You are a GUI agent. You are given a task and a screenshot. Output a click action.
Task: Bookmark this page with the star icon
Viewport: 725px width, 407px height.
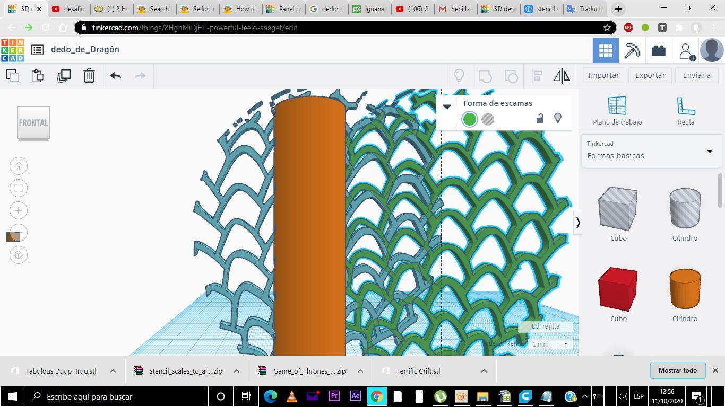click(607, 28)
